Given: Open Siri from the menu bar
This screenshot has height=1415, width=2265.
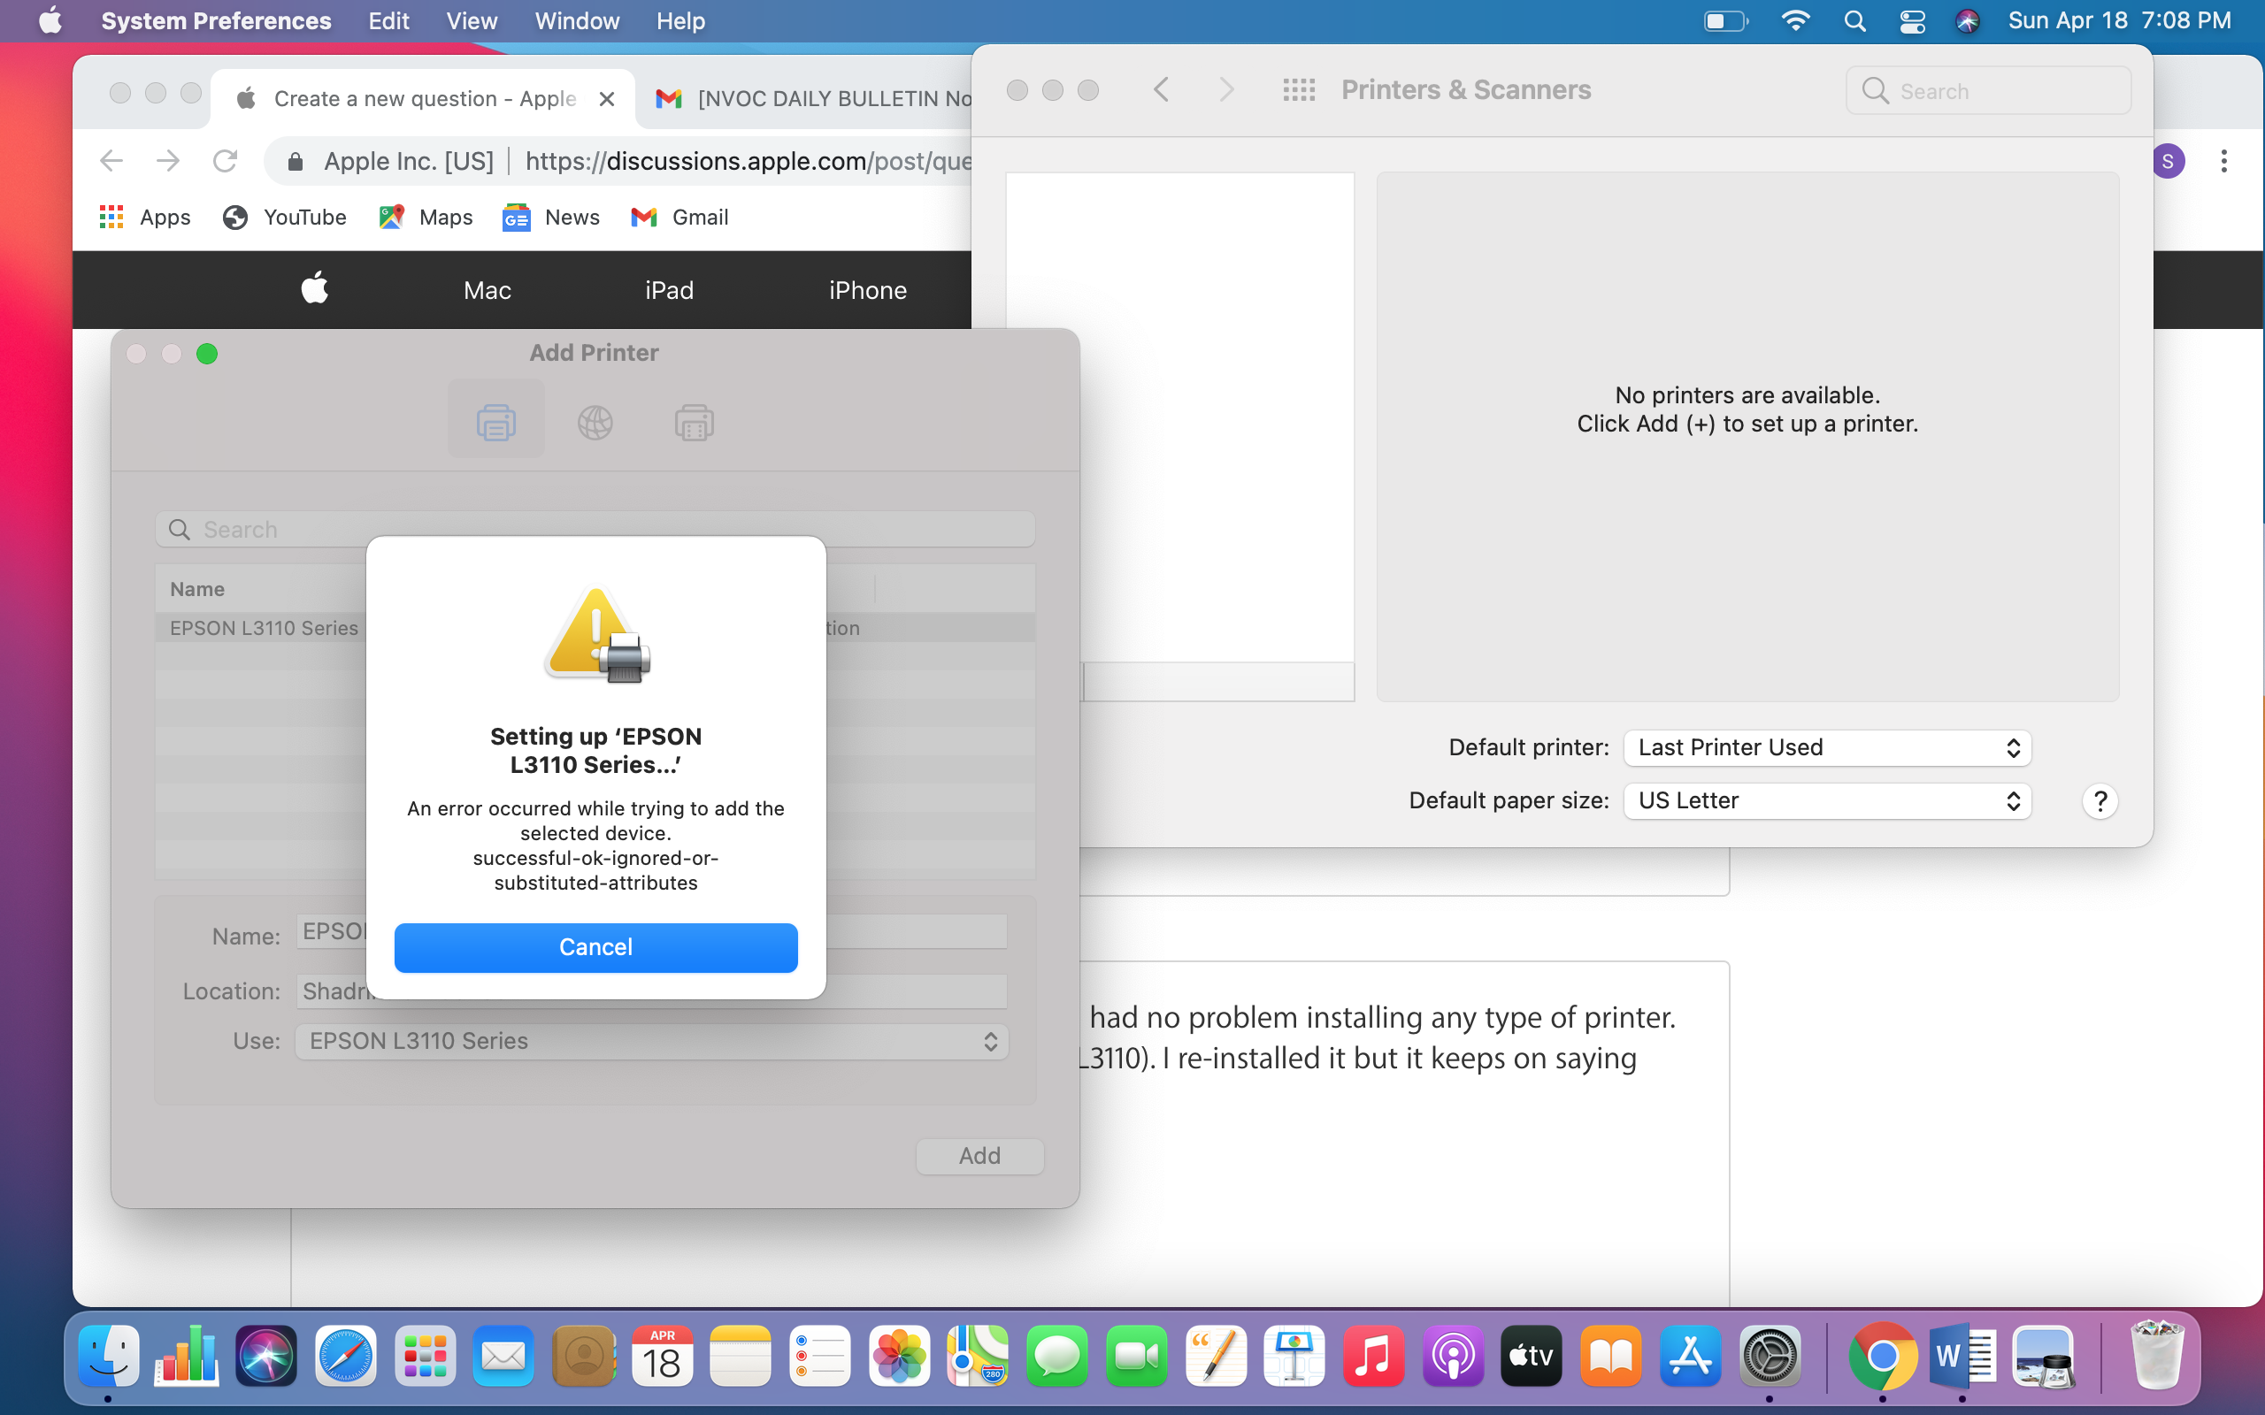Looking at the screenshot, I should click(x=1968, y=20).
